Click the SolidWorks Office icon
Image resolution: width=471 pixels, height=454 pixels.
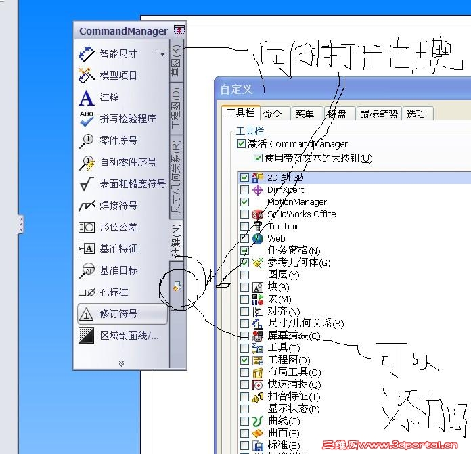[x=258, y=214]
